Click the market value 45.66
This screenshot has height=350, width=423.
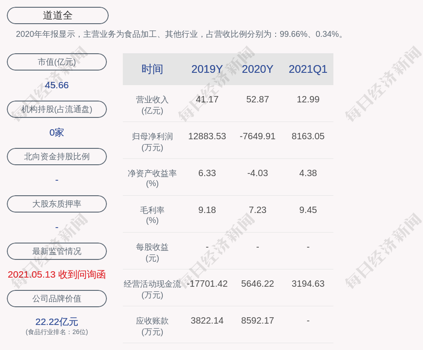pyautogui.click(x=57, y=85)
